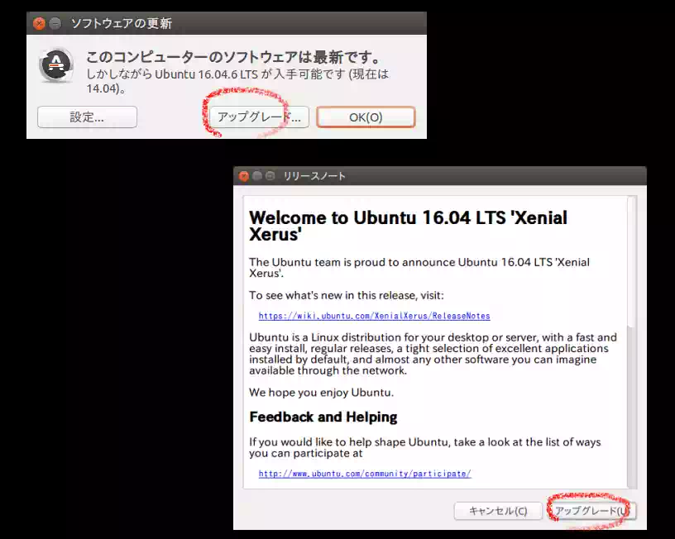The image size is (675, 539).
Task: Open the ubuntu.com community participate link
Action: click(365, 474)
